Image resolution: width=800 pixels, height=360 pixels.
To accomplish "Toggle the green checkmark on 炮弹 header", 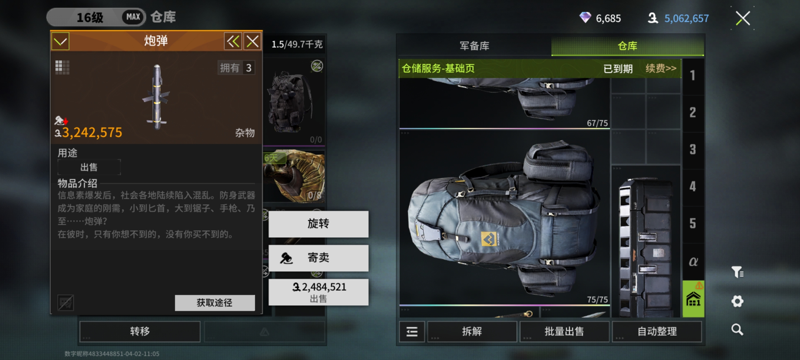I will pyautogui.click(x=60, y=41).
